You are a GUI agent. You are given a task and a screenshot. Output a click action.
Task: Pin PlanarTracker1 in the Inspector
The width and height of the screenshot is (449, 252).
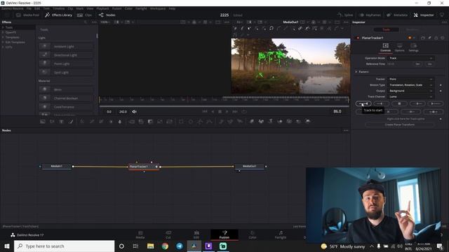point(429,38)
